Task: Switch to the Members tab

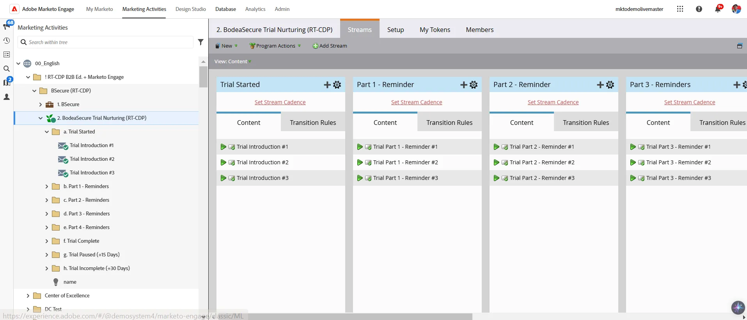Action: (x=480, y=30)
